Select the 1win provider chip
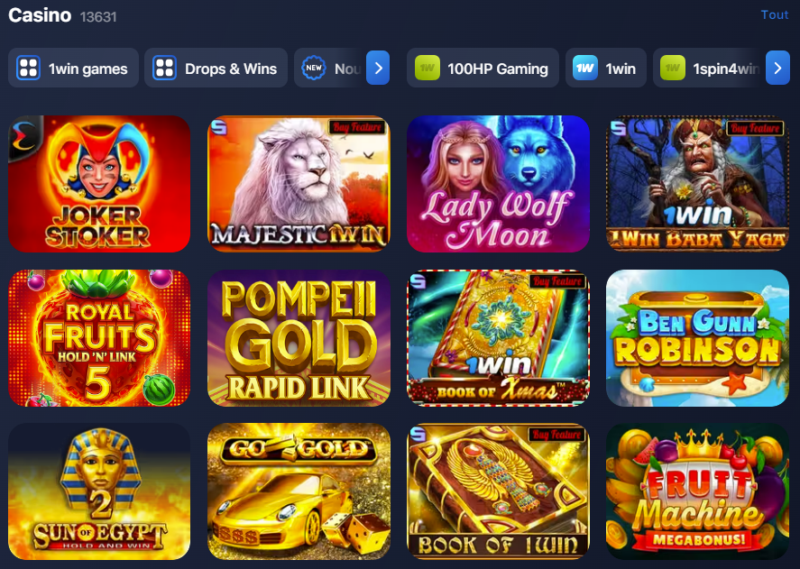The image size is (800, 569). [605, 68]
